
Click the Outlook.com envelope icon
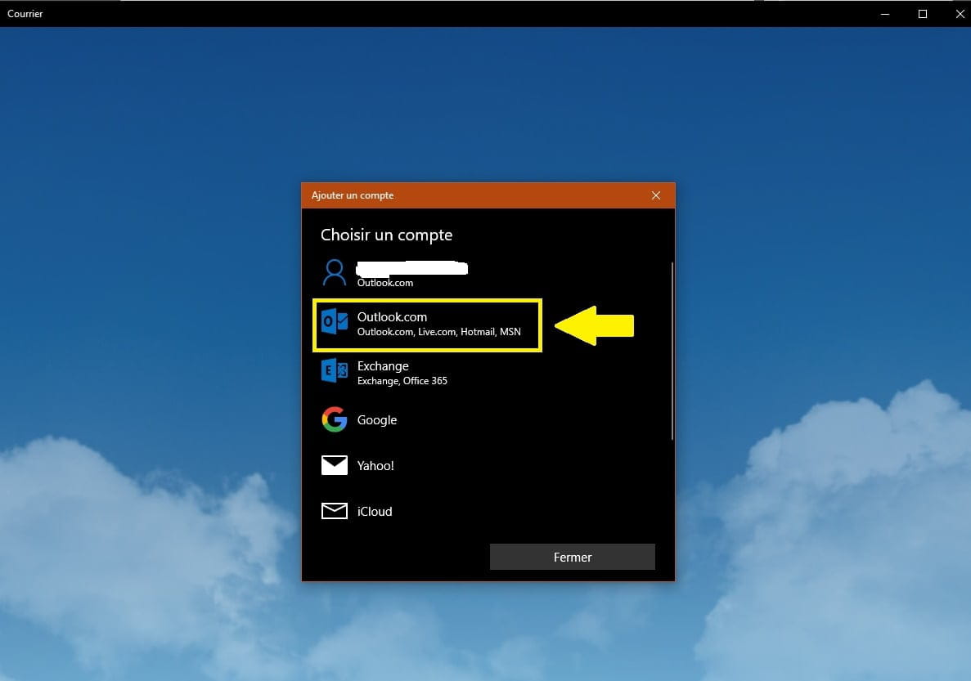(335, 321)
